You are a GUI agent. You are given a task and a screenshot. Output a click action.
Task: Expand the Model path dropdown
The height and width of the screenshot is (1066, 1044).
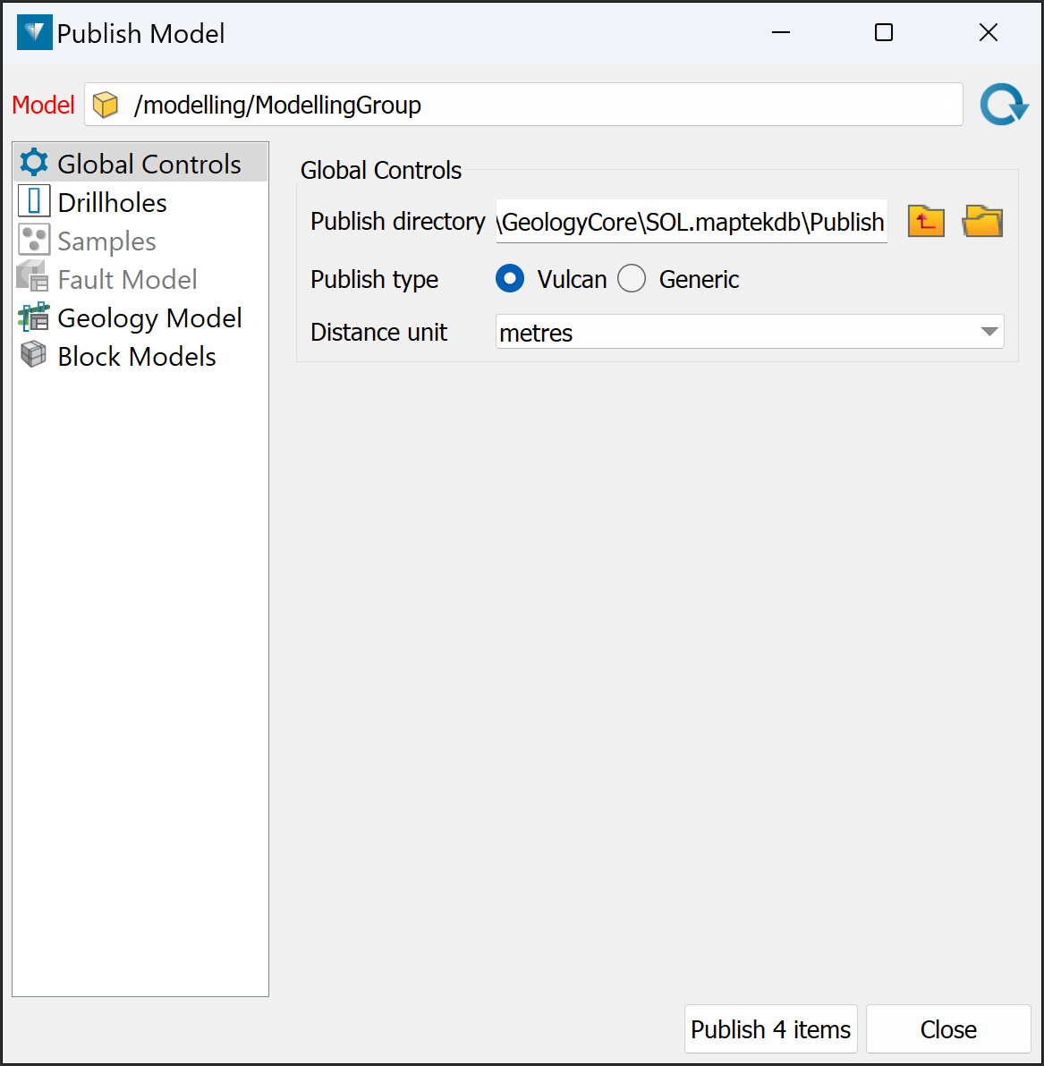coord(946,106)
